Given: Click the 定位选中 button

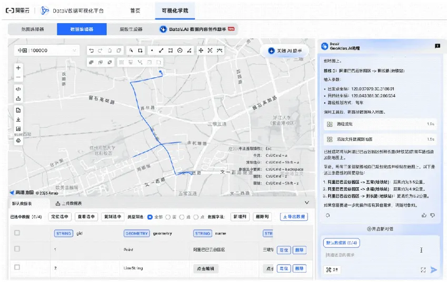Looking at the screenshot, I should click(59, 216).
